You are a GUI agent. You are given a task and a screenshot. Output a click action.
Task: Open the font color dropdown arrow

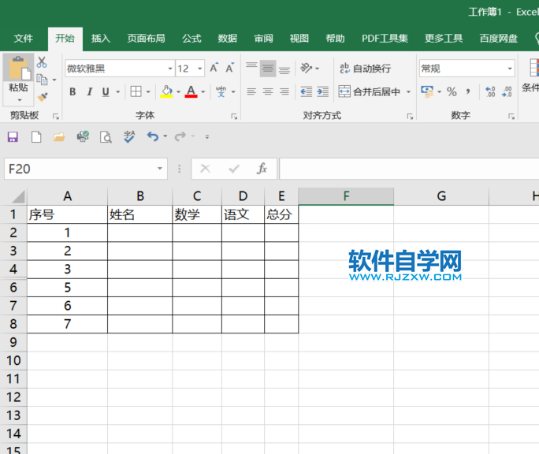click(x=203, y=92)
